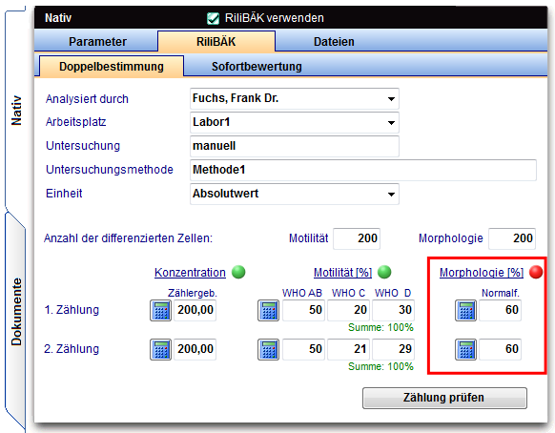Viewport: 555px width, 433px height.
Task: Click the Zählung prüfen button
Action: (x=444, y=398)
